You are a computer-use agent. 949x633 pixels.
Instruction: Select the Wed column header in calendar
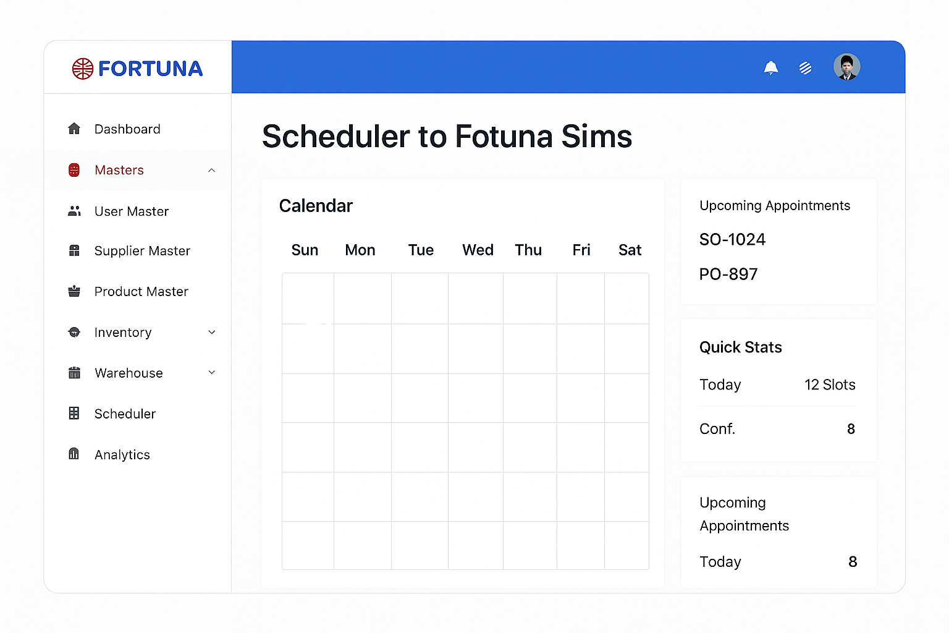click(478, 250)
